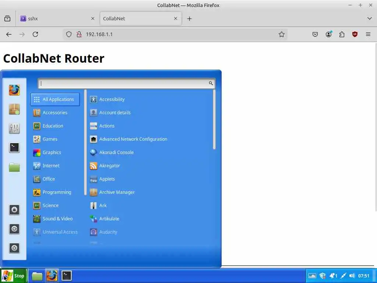Select the Science category
This screenshot has height=283, width=377.
pos(55,205)
